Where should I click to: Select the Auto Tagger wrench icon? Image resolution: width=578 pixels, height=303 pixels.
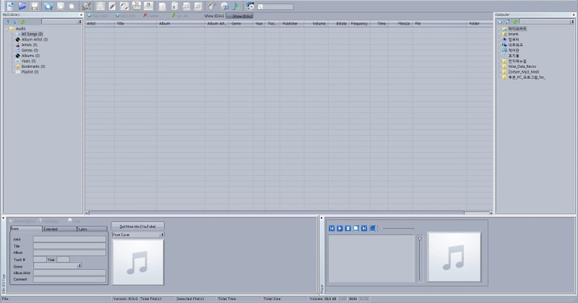click(x=210, y=6)
